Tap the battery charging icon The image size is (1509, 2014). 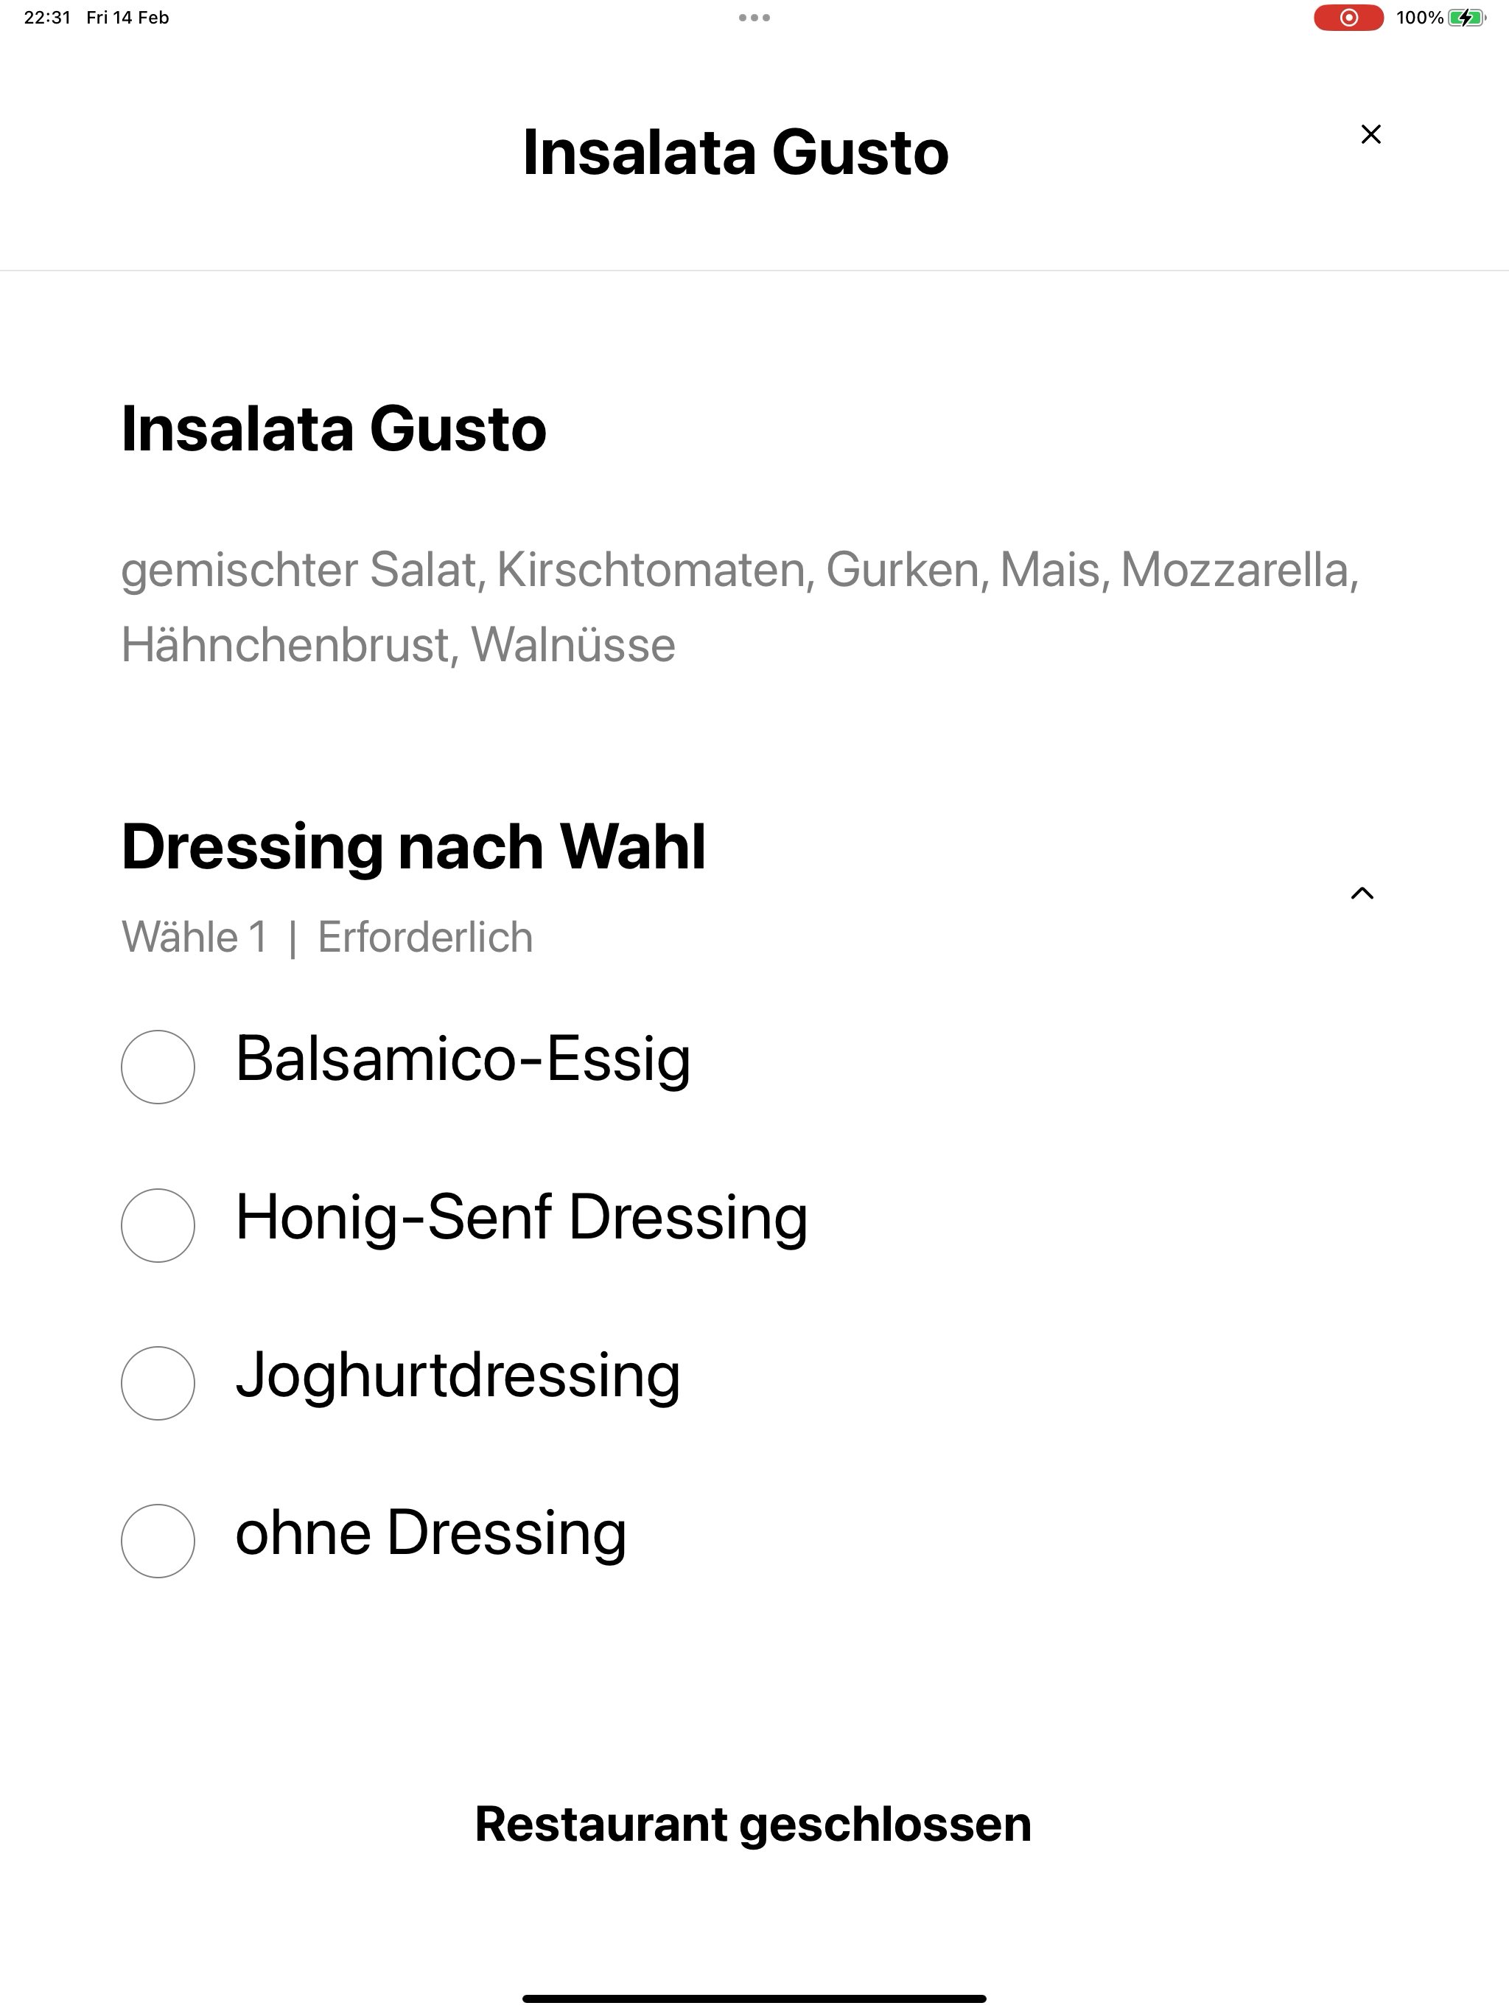[x=1467, y=17]
